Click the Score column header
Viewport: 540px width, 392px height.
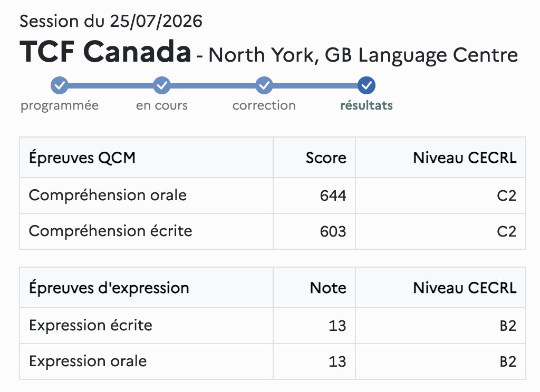(326, 158)
